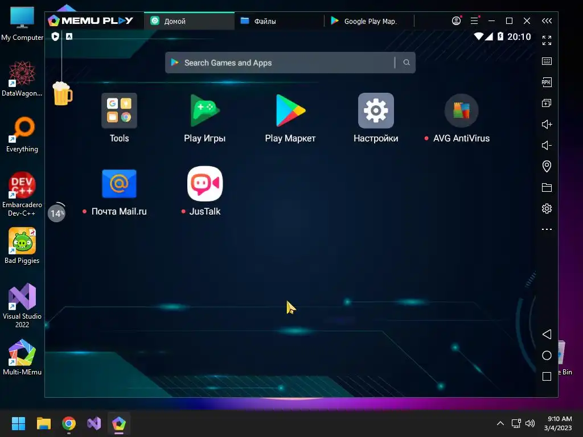Click the shield icon in Android status bar
Image resolution: width=583 pixels, height=437 pixels.
pyautogui.click(x=55, y=36)
